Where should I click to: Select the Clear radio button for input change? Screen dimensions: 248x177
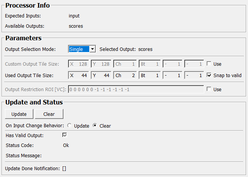[x=95, y=126]
